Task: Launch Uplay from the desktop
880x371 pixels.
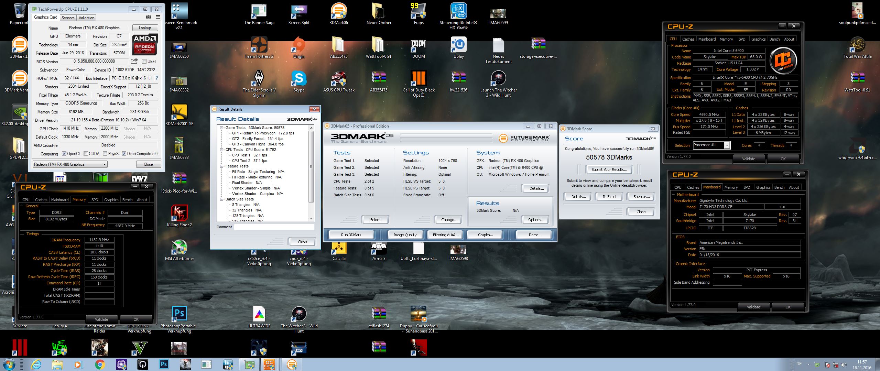Action: click(x=458, y=47)
